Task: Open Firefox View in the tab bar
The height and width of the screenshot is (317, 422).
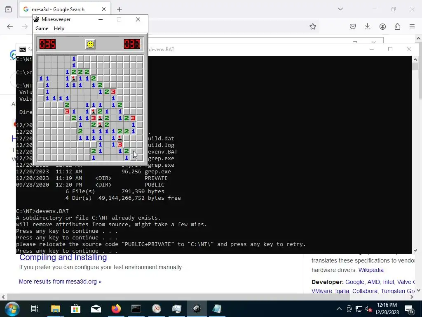Action: tap(8, 9)
